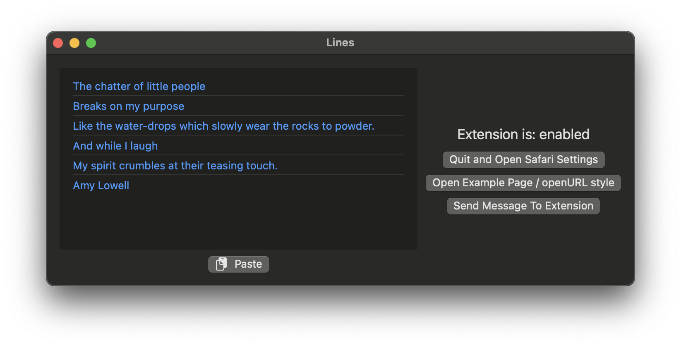Zoom the Lines window with green button
This screenshot has width=681, height=347.
point(91,43)
